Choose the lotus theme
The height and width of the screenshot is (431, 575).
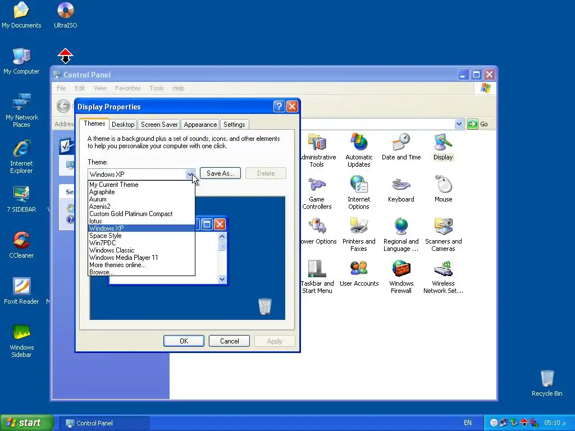coord(141,221)
